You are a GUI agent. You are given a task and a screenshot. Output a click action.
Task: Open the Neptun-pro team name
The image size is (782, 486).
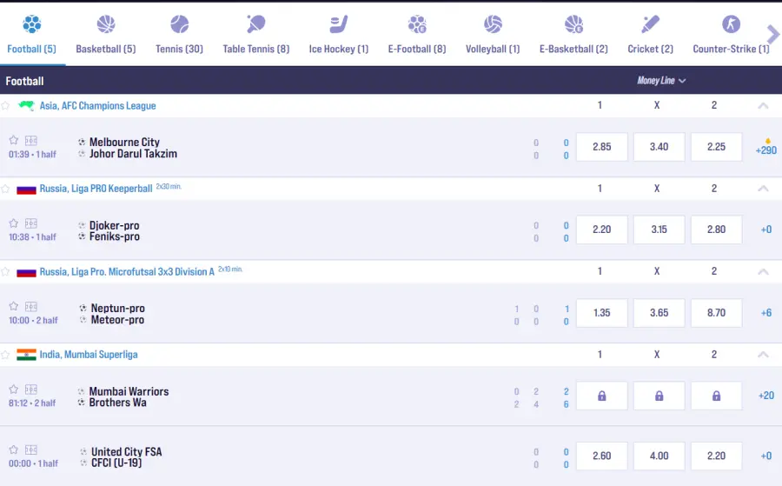(117, 309)
